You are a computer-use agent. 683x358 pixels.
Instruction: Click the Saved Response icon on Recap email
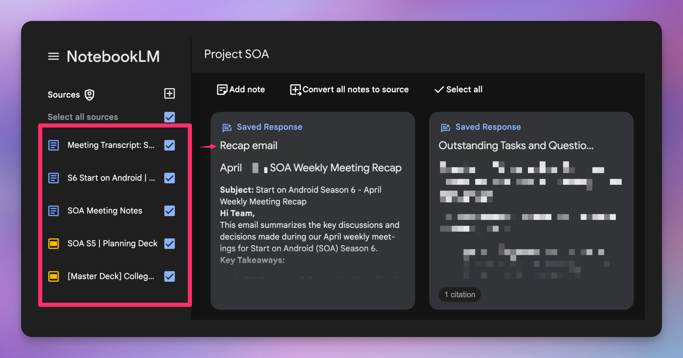pyautogui.click(x=227, y=127)
